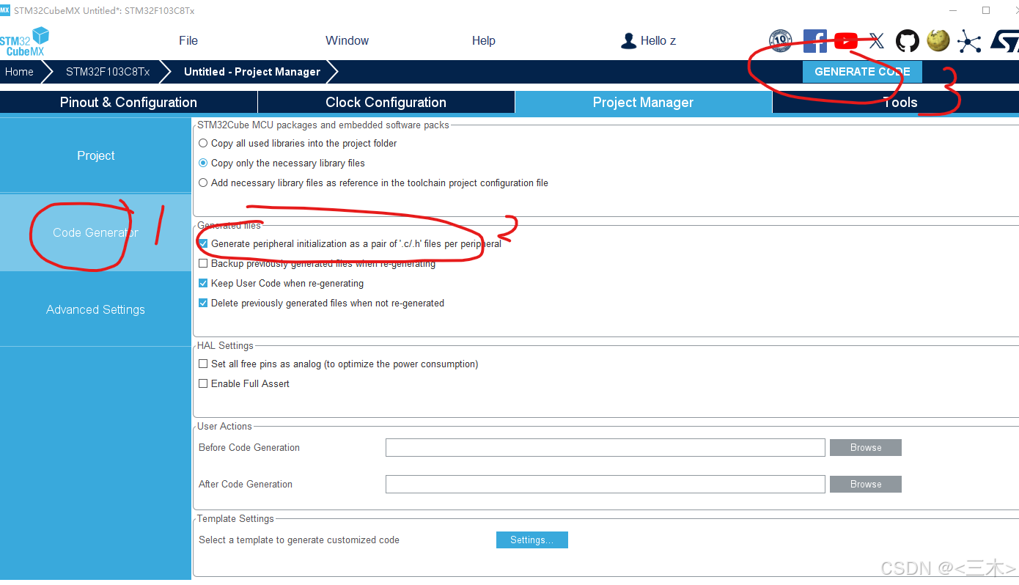Click the user account avatar icon
1019x585 pixels.
pos(628,41)
